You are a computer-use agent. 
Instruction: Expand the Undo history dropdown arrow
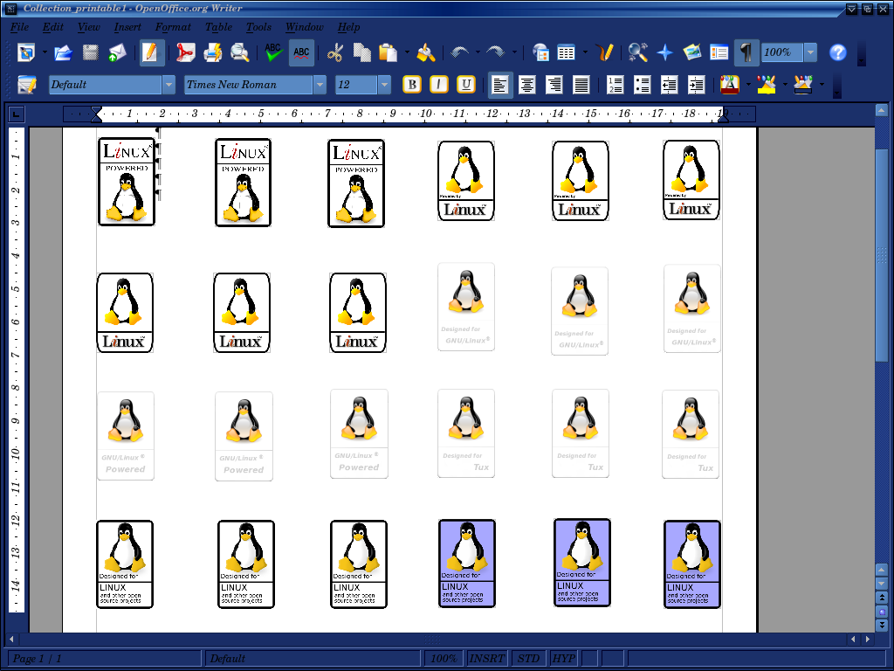478,52
